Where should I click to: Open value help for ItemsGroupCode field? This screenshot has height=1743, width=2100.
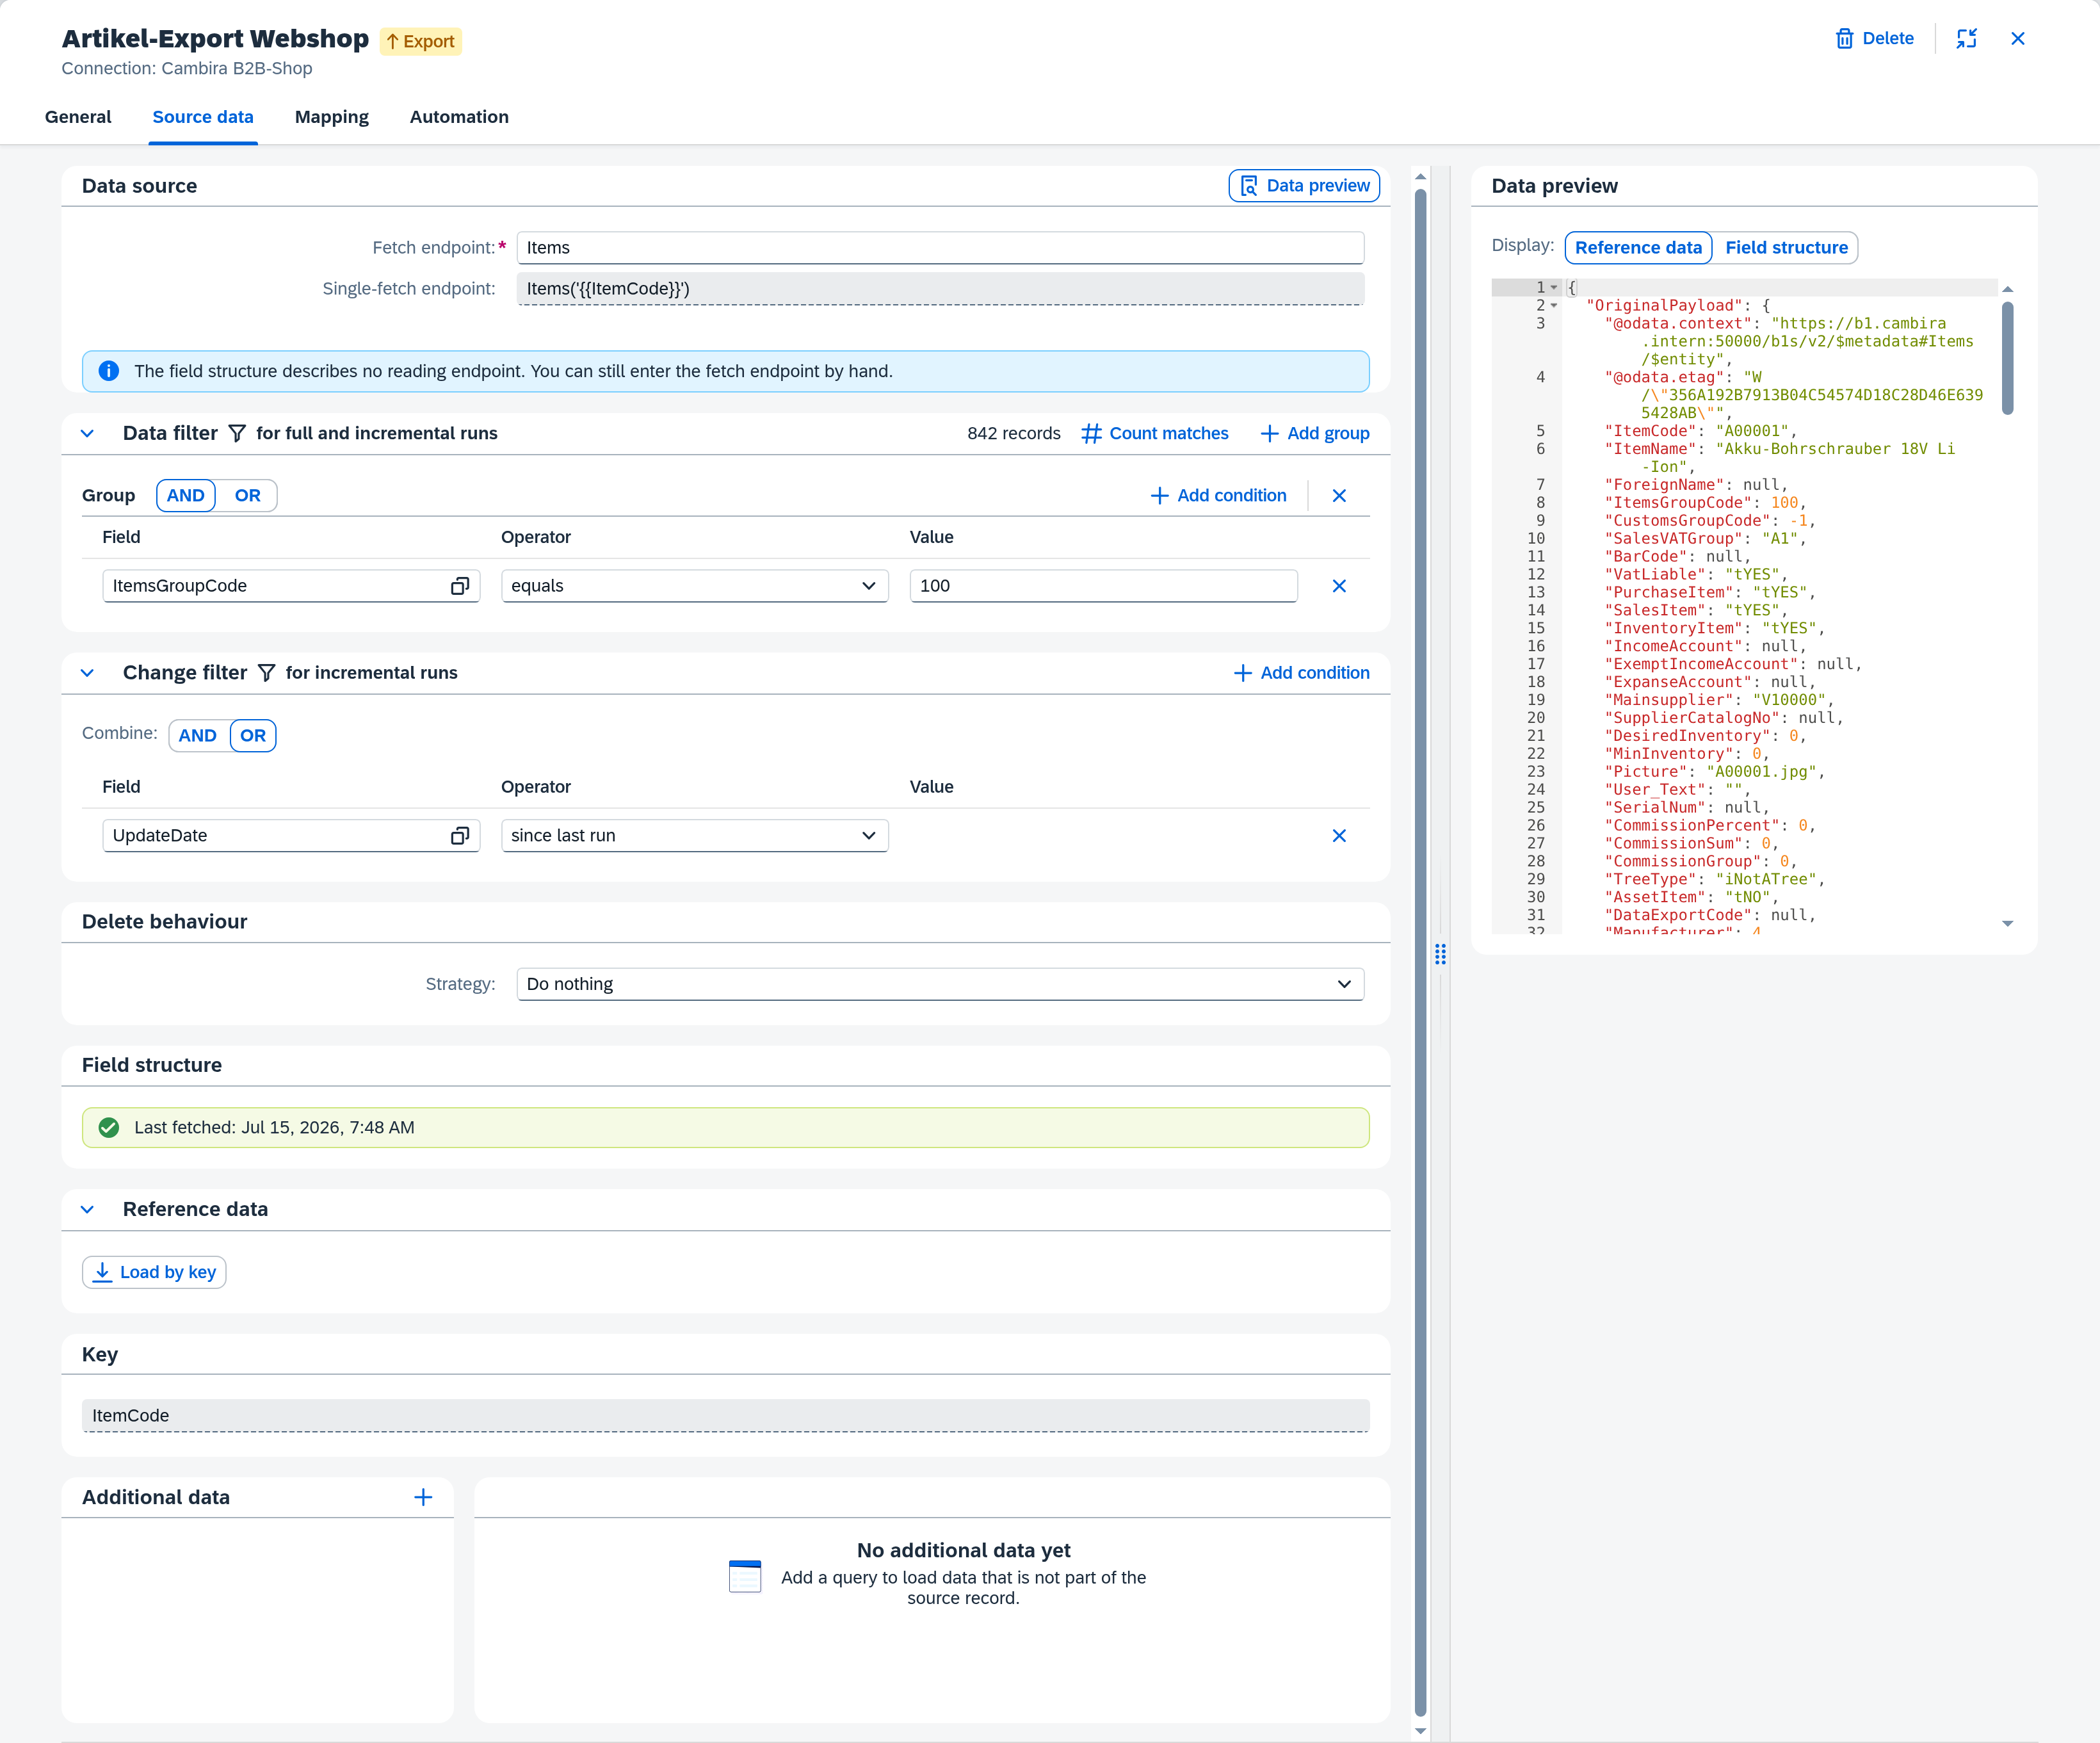460,586
